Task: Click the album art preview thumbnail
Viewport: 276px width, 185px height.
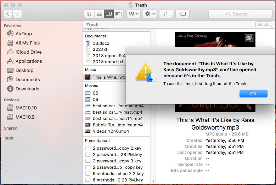Action: (x=215, y=40)
